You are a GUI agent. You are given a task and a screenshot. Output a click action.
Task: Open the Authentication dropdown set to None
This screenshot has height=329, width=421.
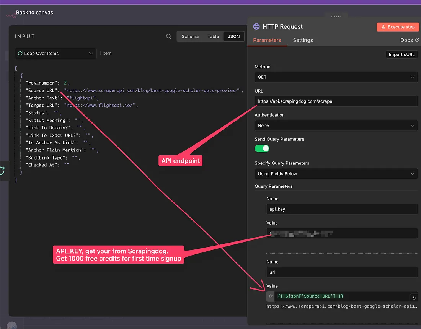336,125
